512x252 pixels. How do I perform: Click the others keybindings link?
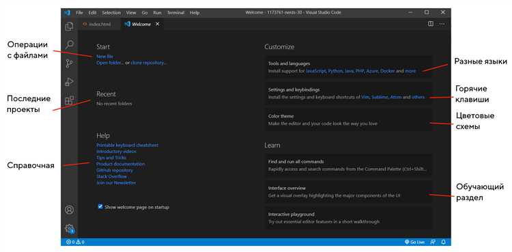coord(418,97)
